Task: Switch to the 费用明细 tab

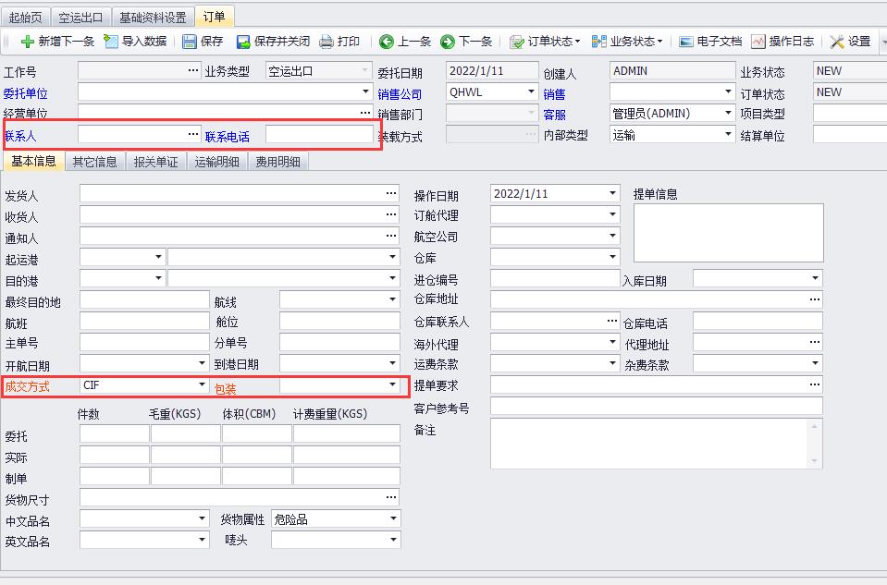Action: point(277,162)
